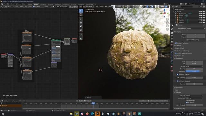This screenshot has height=116, width=206.
Task: Jump to the timeline end frame
Action: coord(90,101)
